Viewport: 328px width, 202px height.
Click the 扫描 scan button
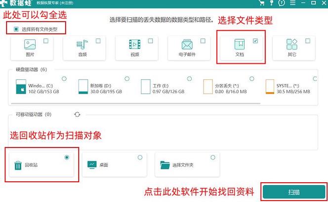click(x=294, y=192)
